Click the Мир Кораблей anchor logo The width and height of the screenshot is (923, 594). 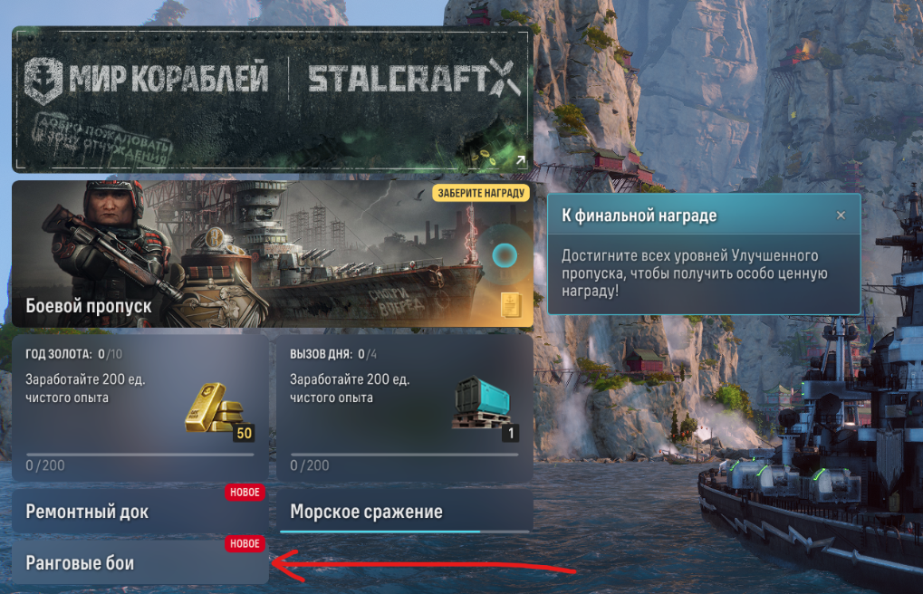coord(43,81)
